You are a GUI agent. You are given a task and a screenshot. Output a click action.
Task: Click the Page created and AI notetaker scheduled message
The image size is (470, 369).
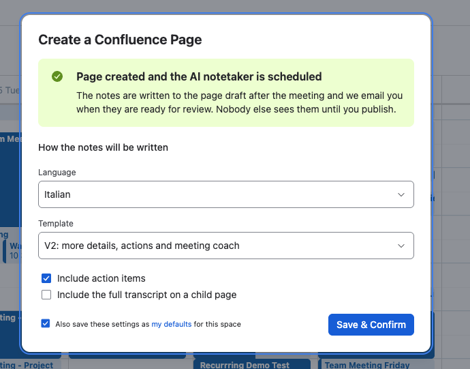pos(199,76)
